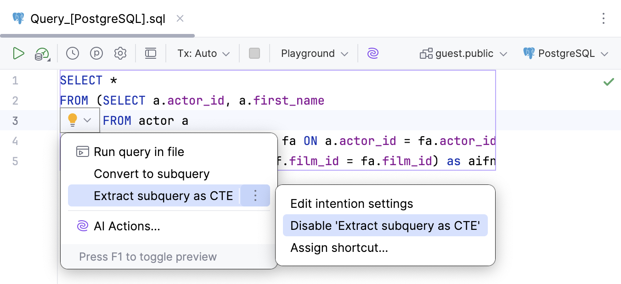Close the Query_[PostgreSQL].sql tab

pyautogui.click(x=180, y=19)
